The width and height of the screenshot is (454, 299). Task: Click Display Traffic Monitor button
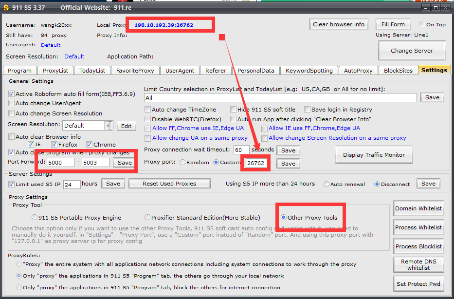click(374, 155)
